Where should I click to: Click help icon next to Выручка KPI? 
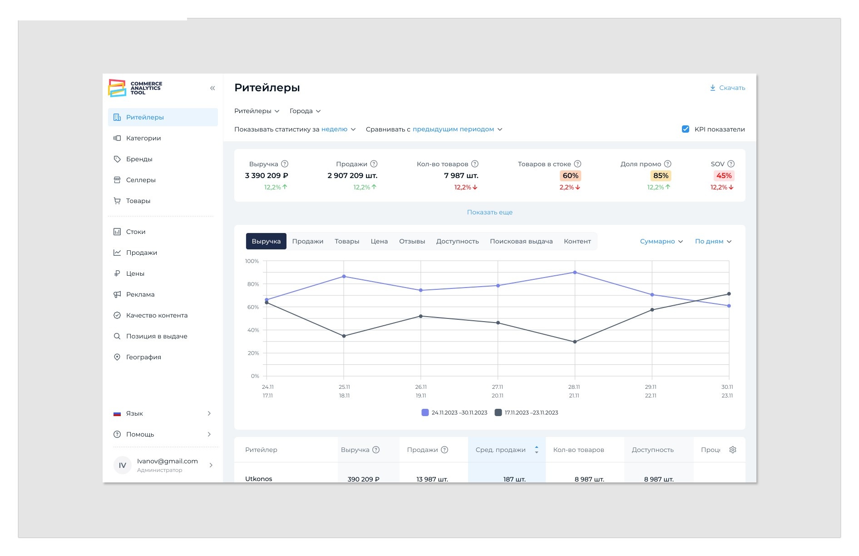pos(285,164)
